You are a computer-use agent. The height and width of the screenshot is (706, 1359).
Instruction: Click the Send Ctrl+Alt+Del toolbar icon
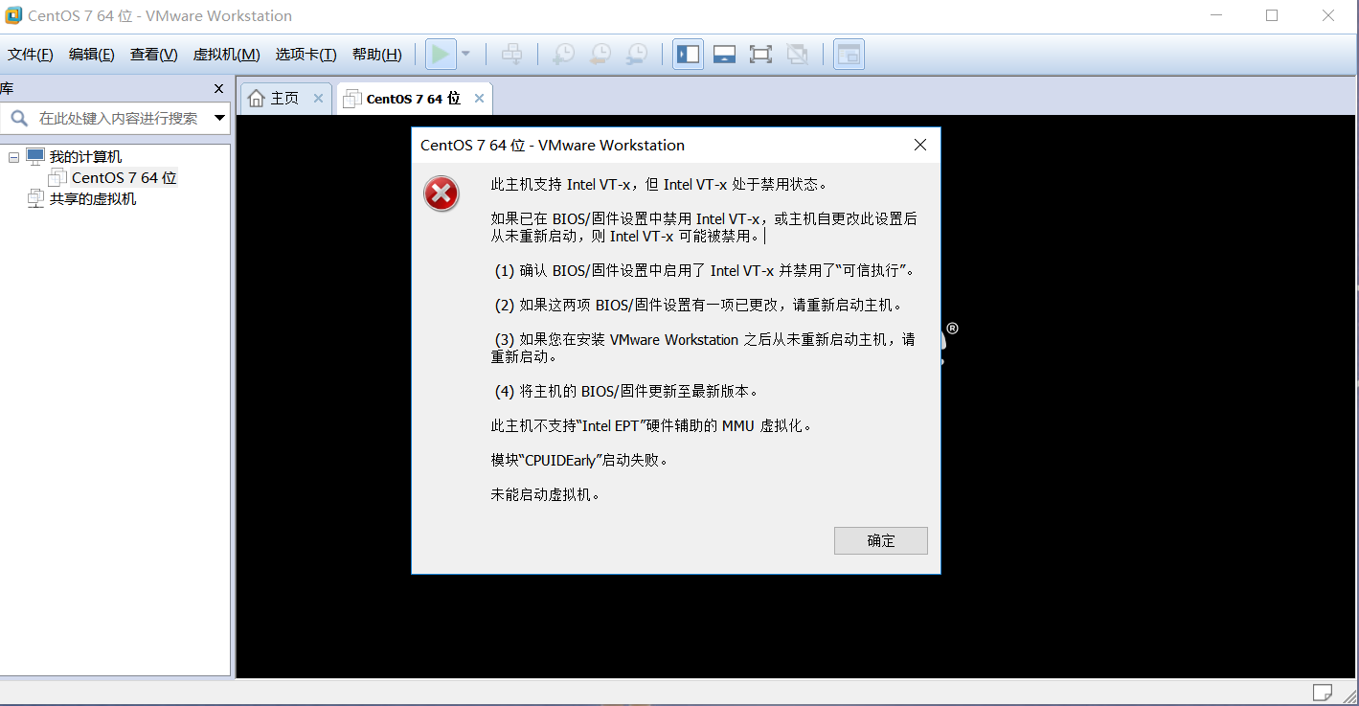[512, 55]
